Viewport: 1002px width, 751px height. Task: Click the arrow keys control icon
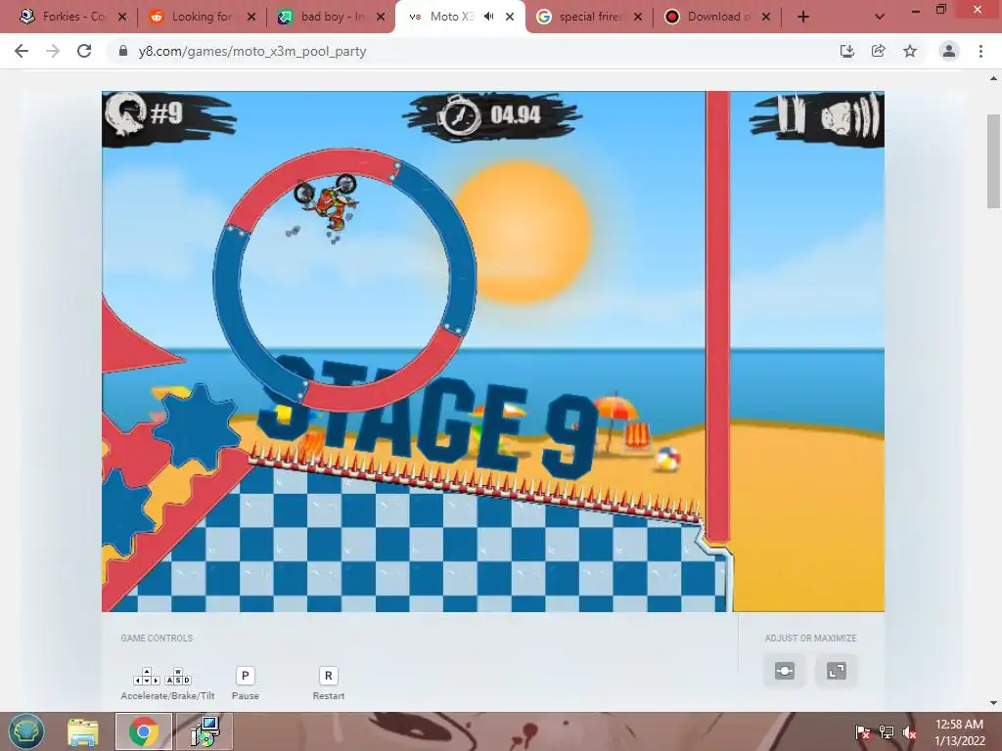tap(147, 677)
